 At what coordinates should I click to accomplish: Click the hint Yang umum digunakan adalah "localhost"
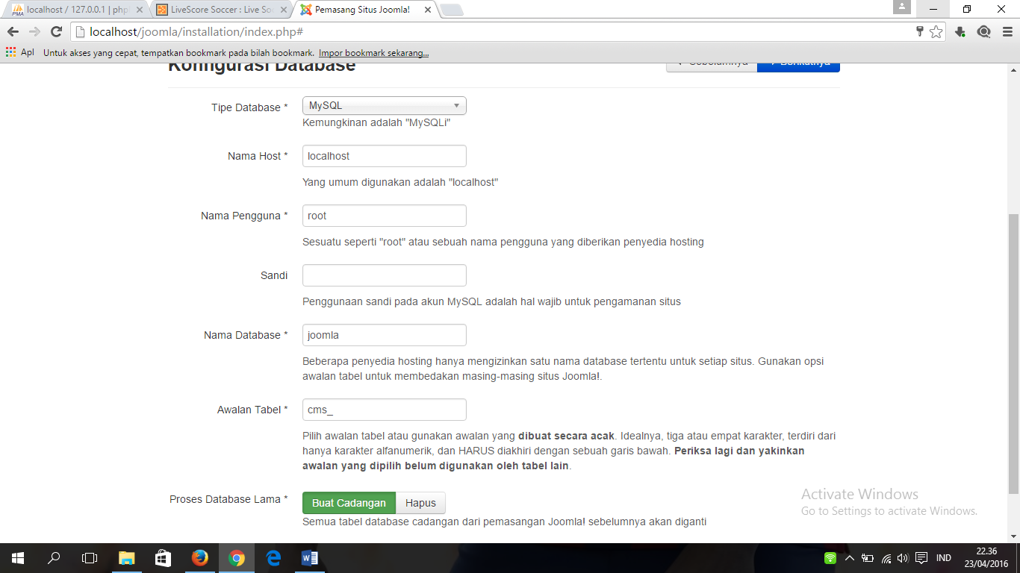400,182
